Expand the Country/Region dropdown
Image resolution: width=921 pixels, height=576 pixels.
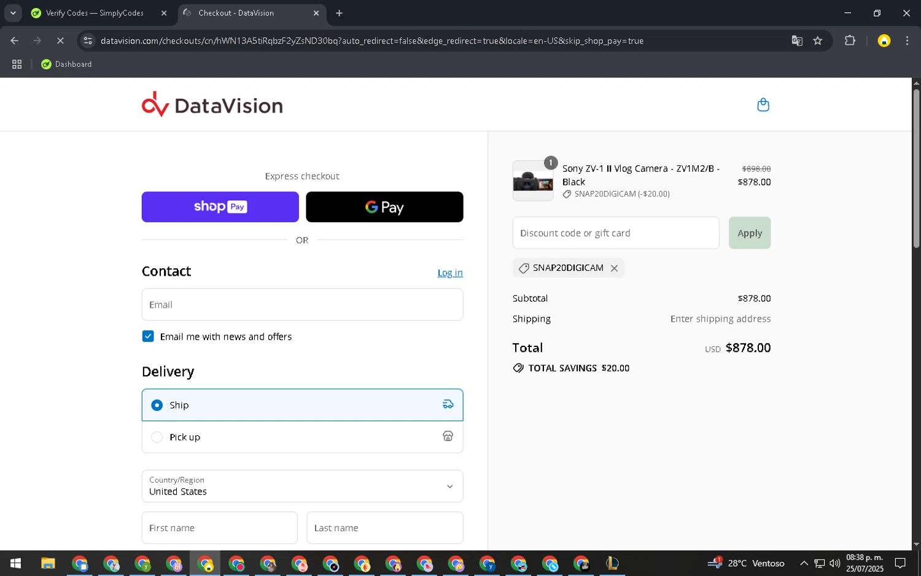click(x=302, y=486)
